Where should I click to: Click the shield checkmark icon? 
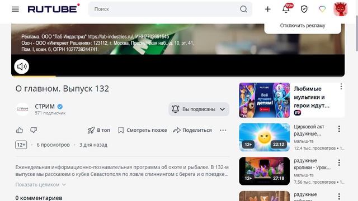304,9
